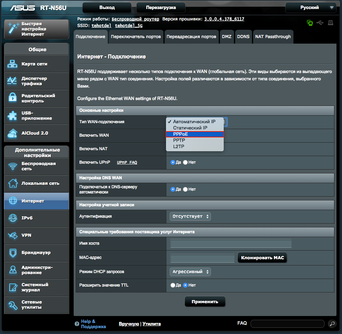Viewport: 342px width, 334px height.
Task: Choose L2TP in the WAN type list
Action: click(195, 146)
